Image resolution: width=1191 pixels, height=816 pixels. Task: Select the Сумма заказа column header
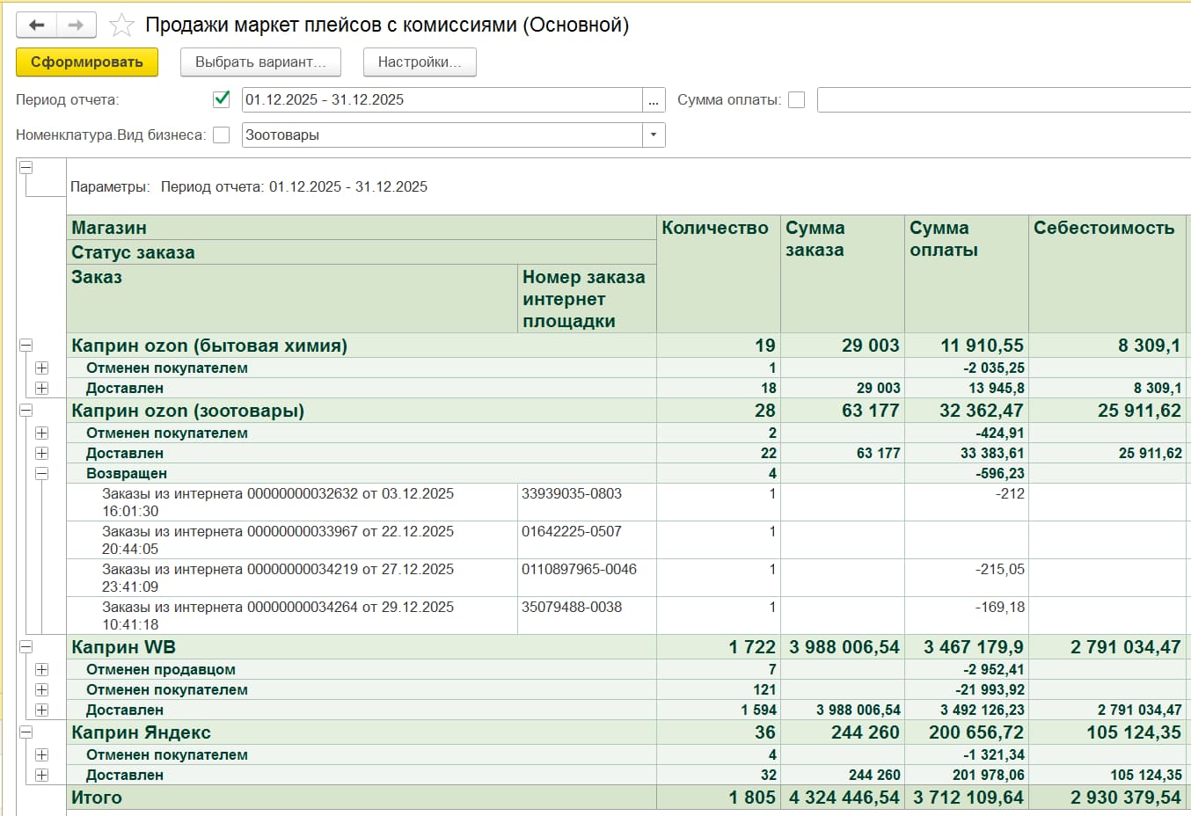click(x=843, y=273)
